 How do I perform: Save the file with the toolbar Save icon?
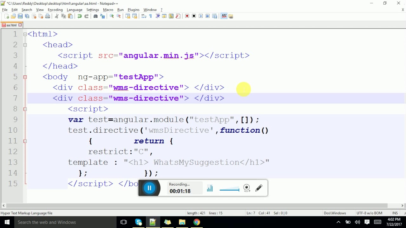[x=20, y=16]
